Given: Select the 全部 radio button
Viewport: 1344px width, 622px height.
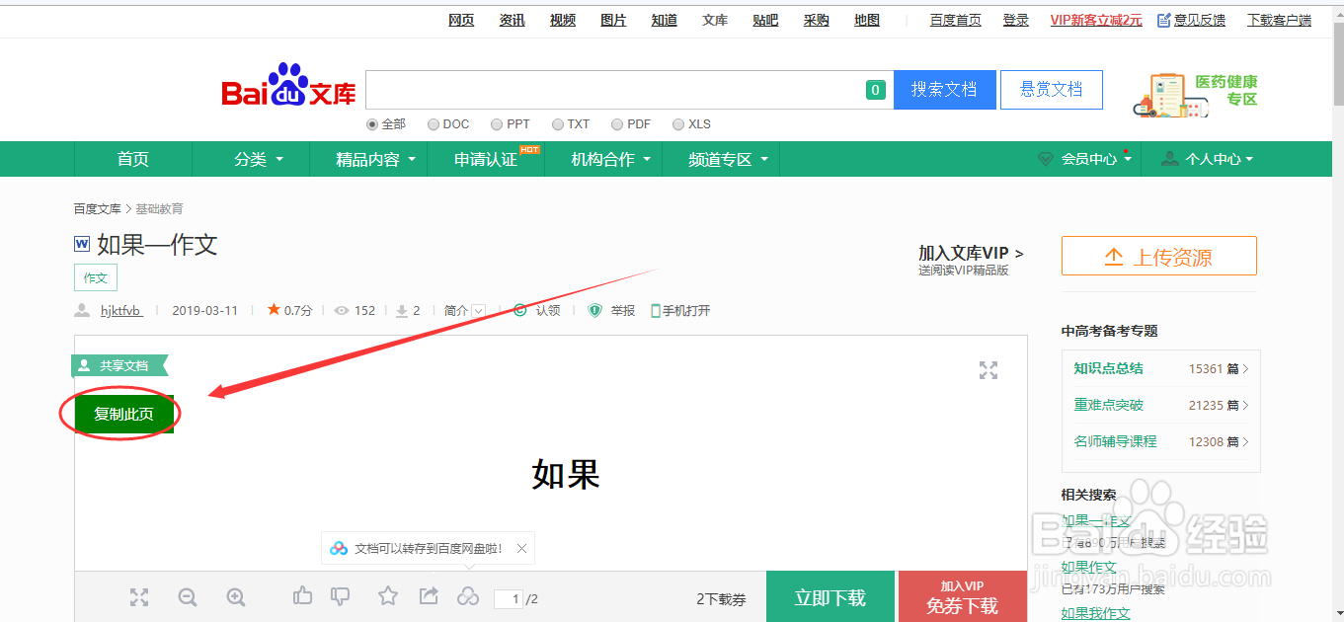Looking at the screenshot, I should (372, 124).
